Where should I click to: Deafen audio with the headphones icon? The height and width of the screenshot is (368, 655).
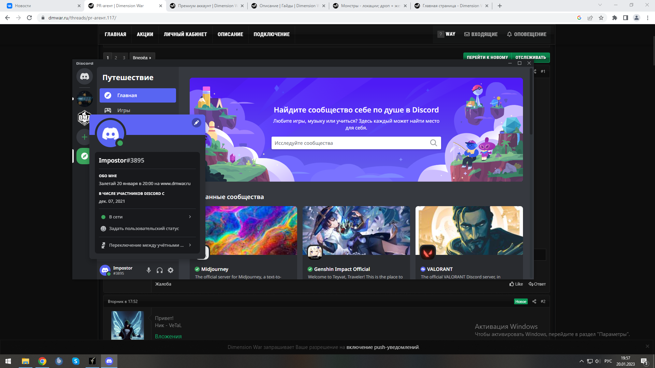(x=160, y=270)
